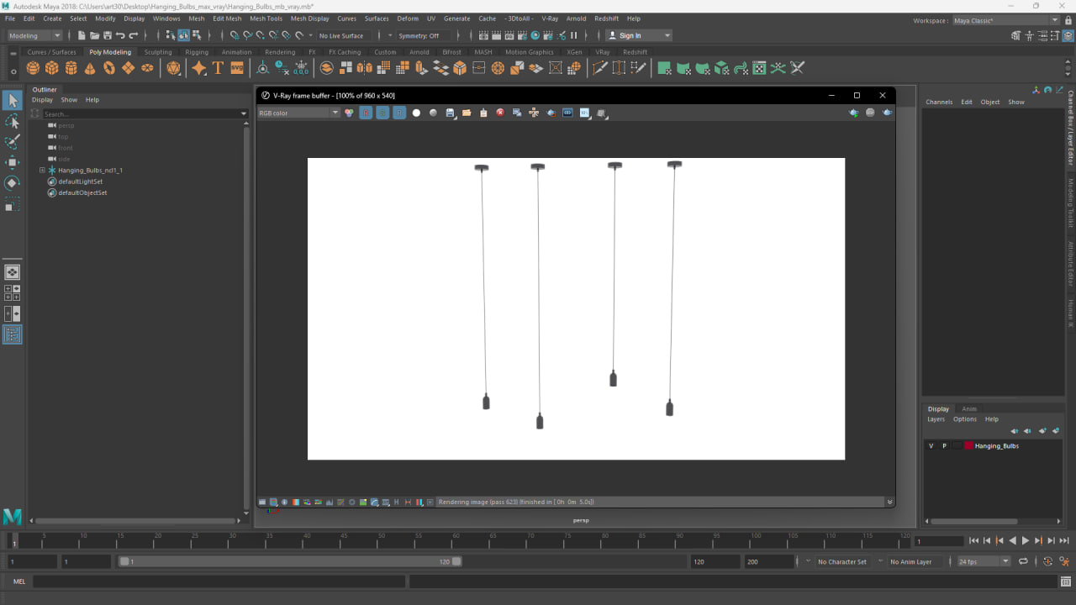The width and height of the screenshot is (1076, 605).
Task: Click Channels in the channel box
Action: [939, 102]
